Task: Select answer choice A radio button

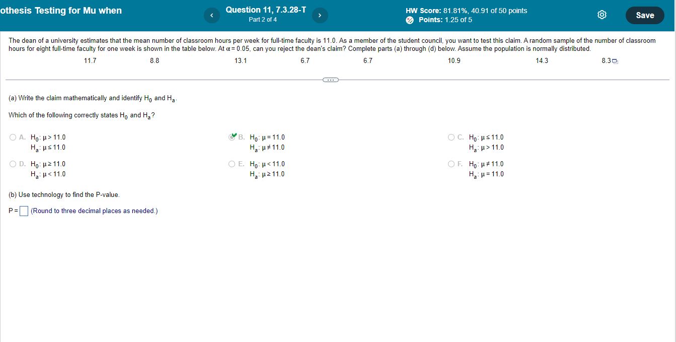Action: (12, 136)
